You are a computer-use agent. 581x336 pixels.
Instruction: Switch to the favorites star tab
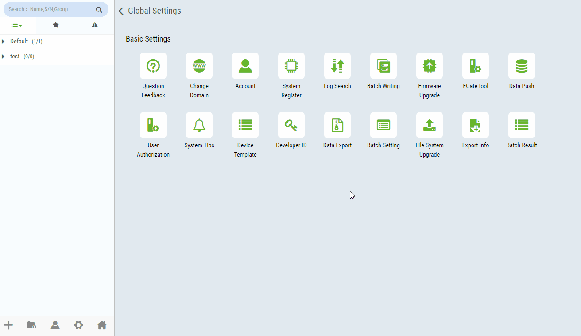coord(56,25)
